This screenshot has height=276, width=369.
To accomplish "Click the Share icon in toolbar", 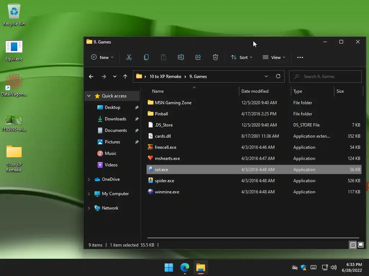I will coord(198,57).
